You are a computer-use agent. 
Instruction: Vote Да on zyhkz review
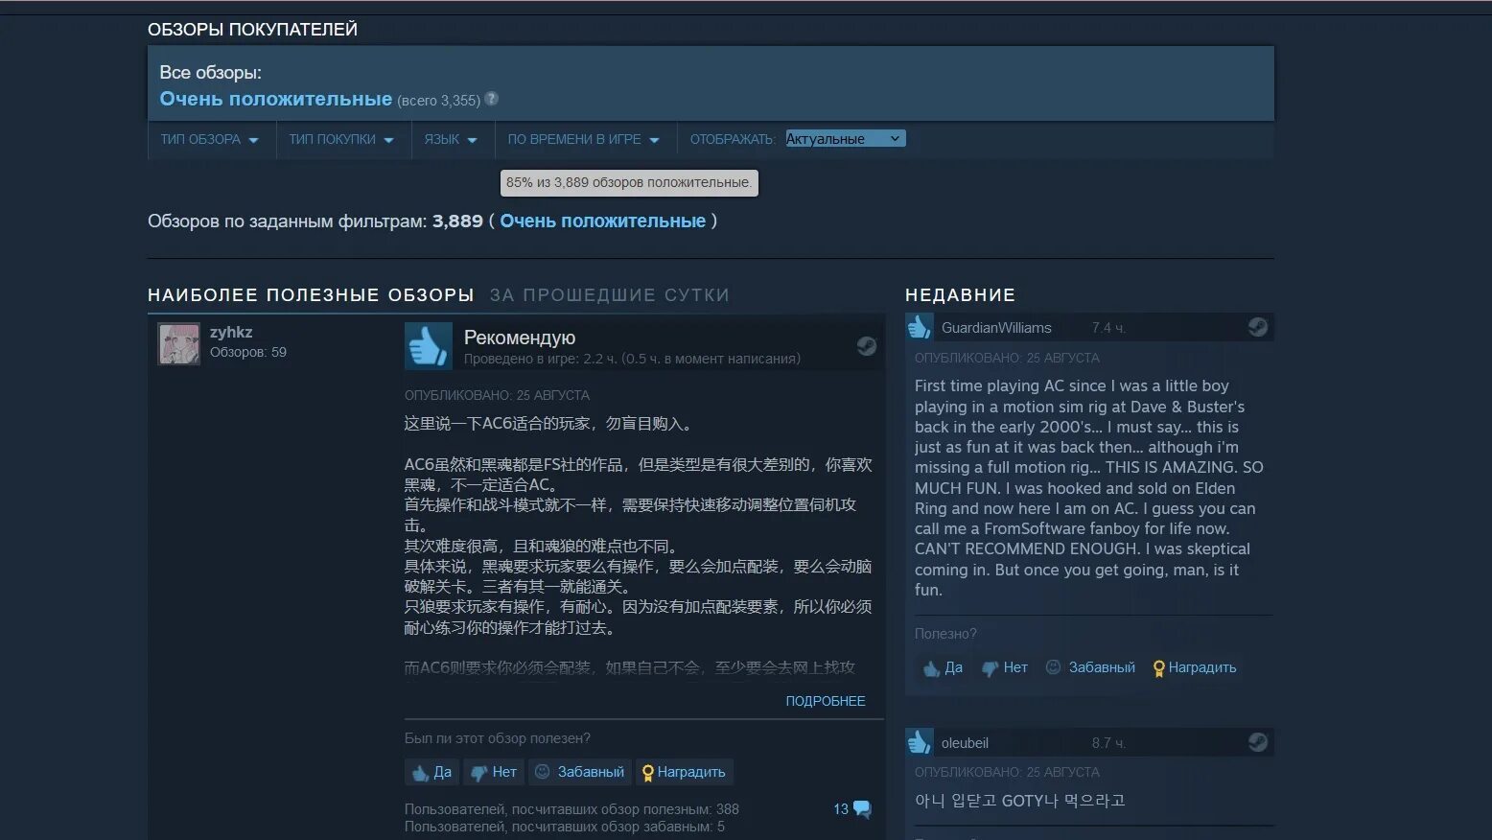coord(431,772)
